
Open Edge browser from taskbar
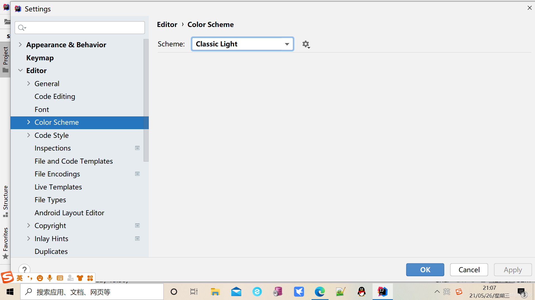tap(320, 291)
